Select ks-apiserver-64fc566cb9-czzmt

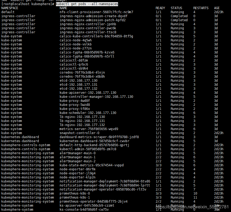tap(87, 206)
